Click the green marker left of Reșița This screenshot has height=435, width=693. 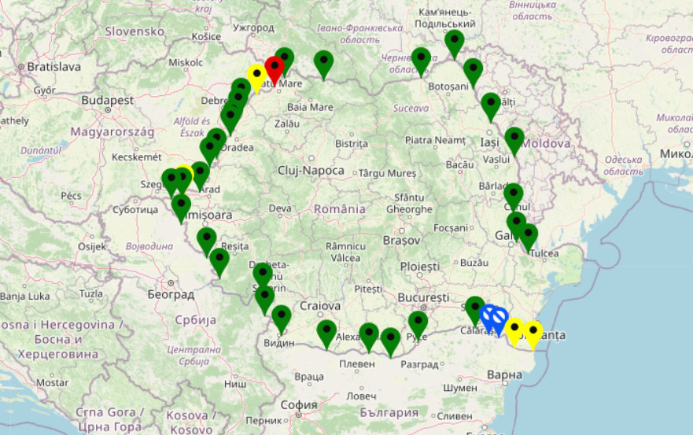click(x=207, y=239)
